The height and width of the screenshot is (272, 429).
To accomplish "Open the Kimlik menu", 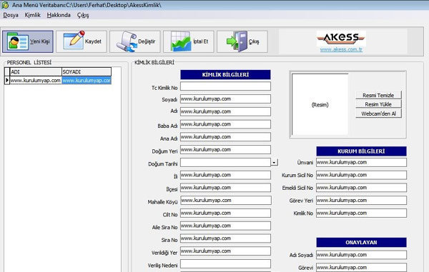I will pyautogui.click(x=33, y=15).
